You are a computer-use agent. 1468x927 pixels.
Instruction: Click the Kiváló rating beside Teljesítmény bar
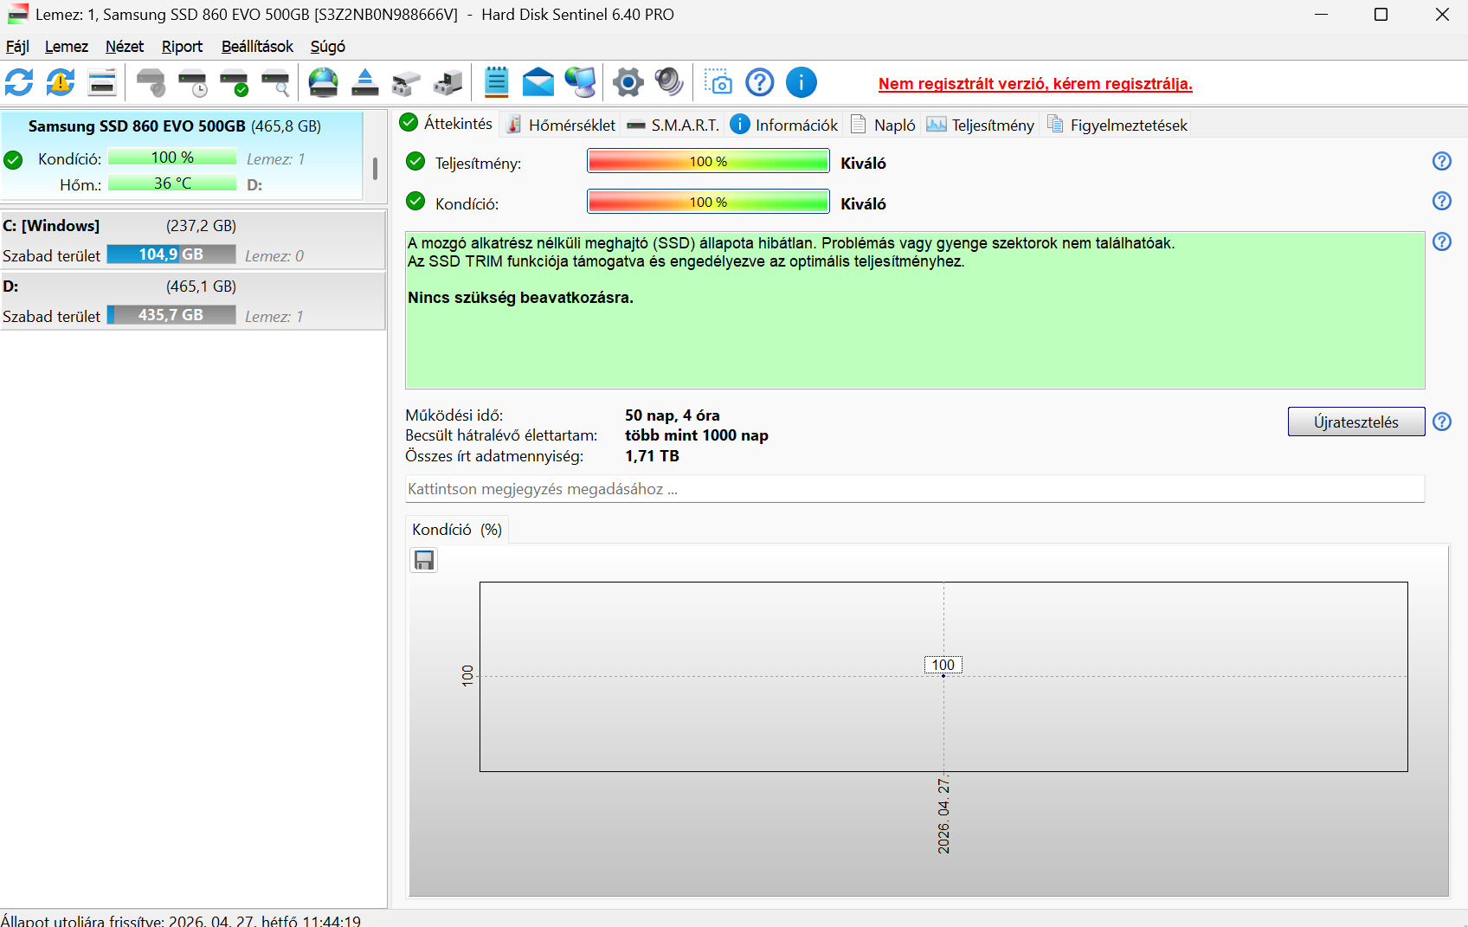(x=863, y=164)
